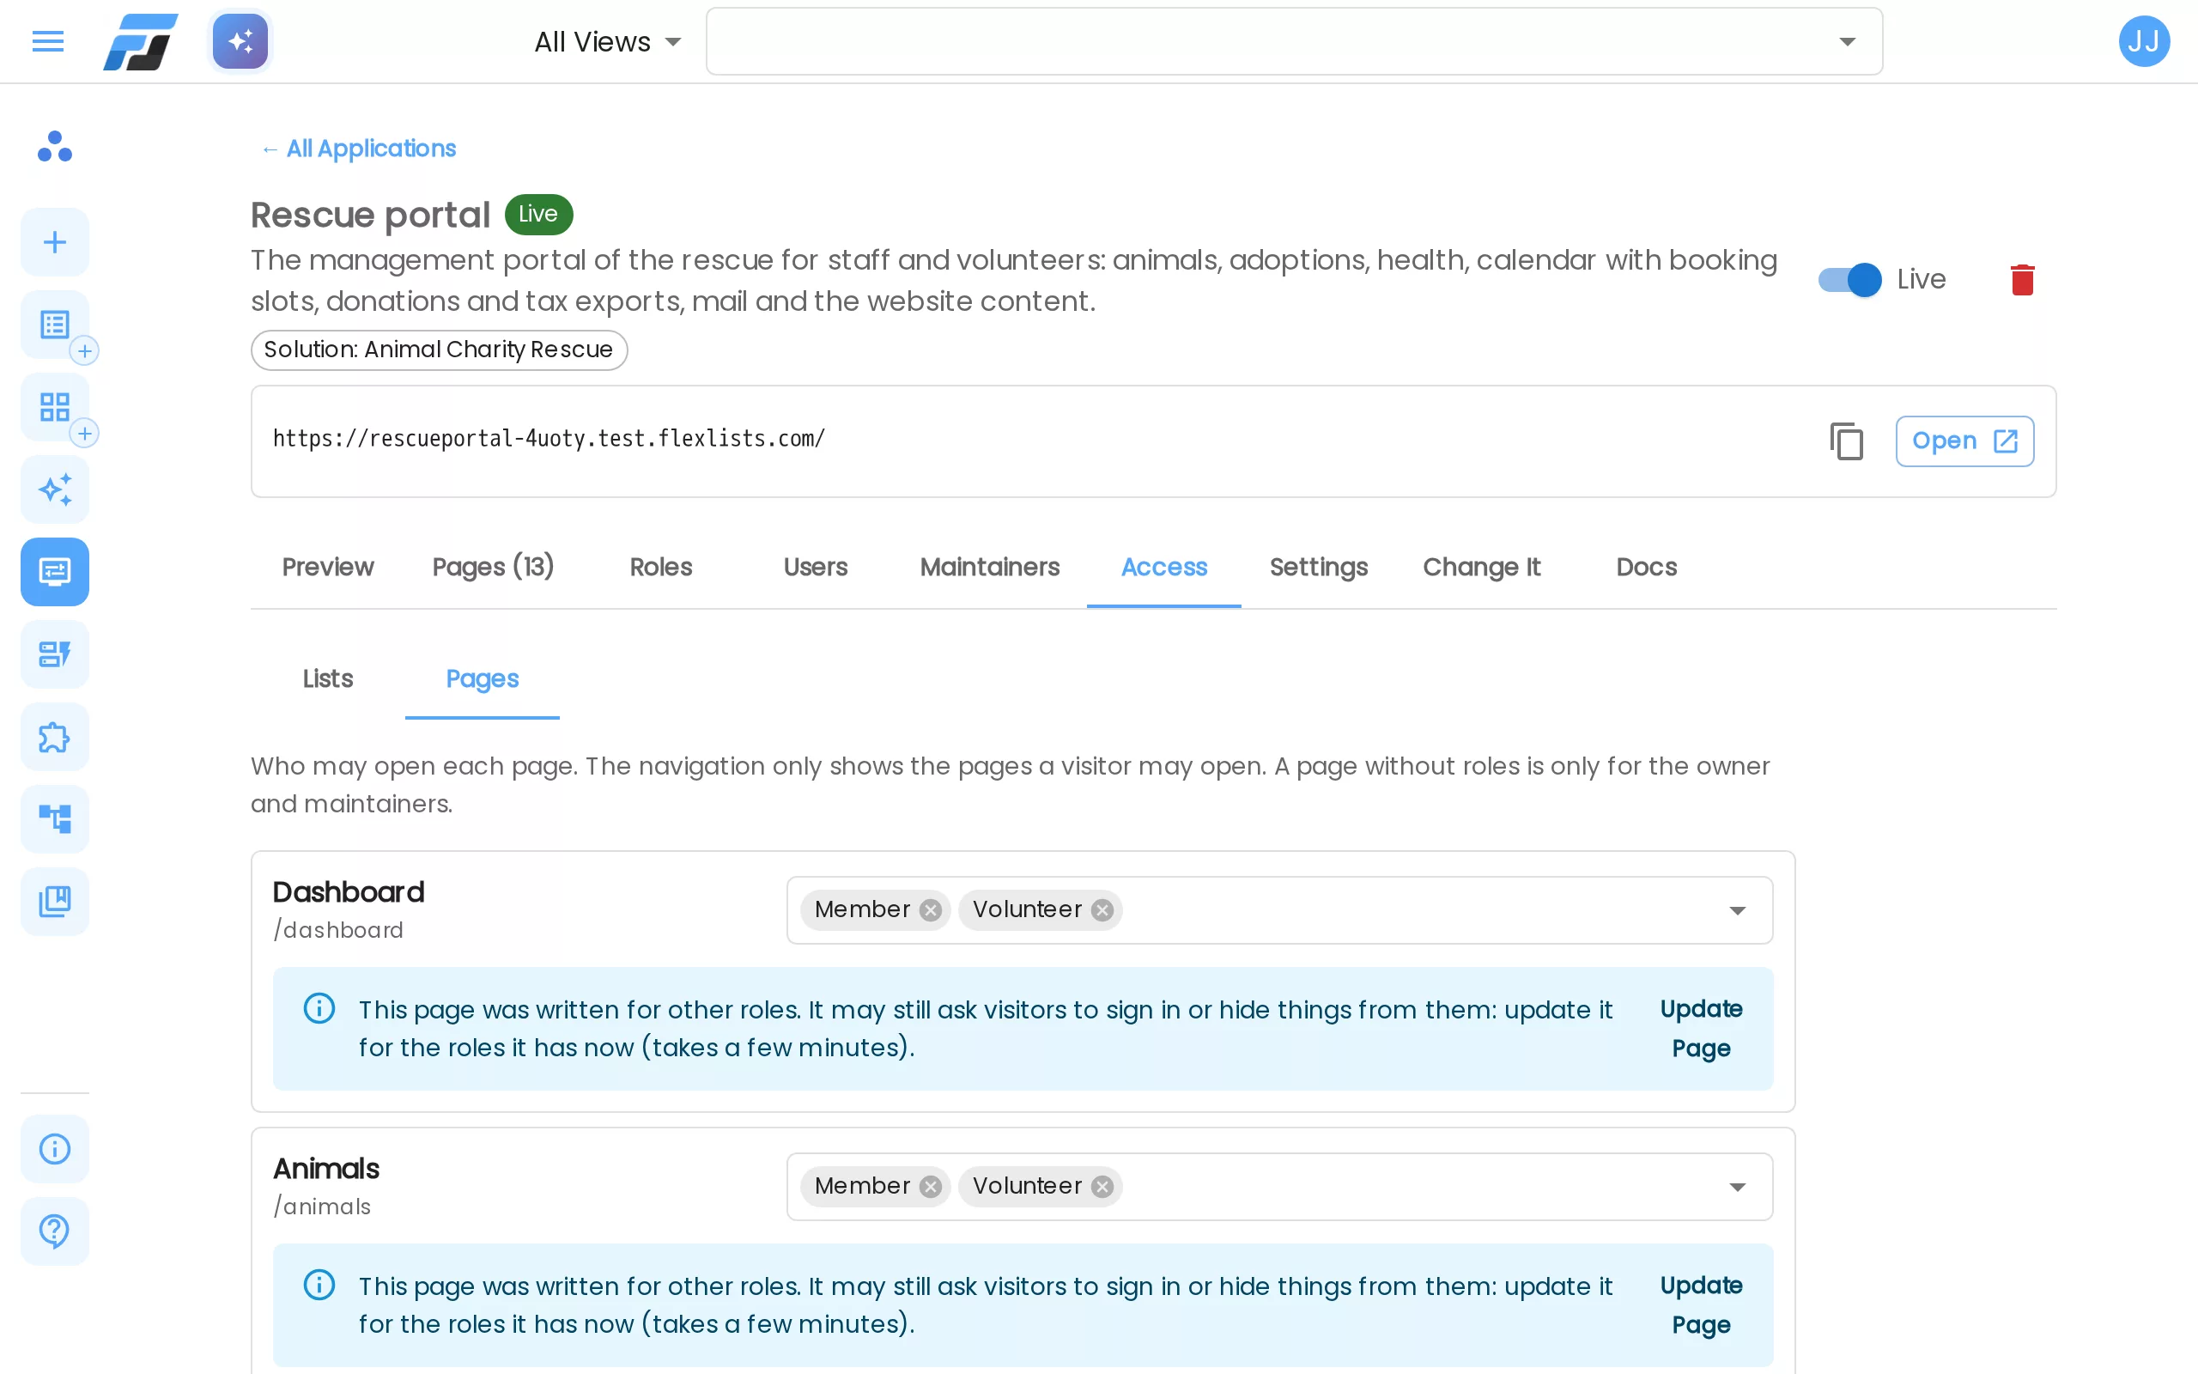Click the hierarchy tree sidebar icon

point(56,818)
